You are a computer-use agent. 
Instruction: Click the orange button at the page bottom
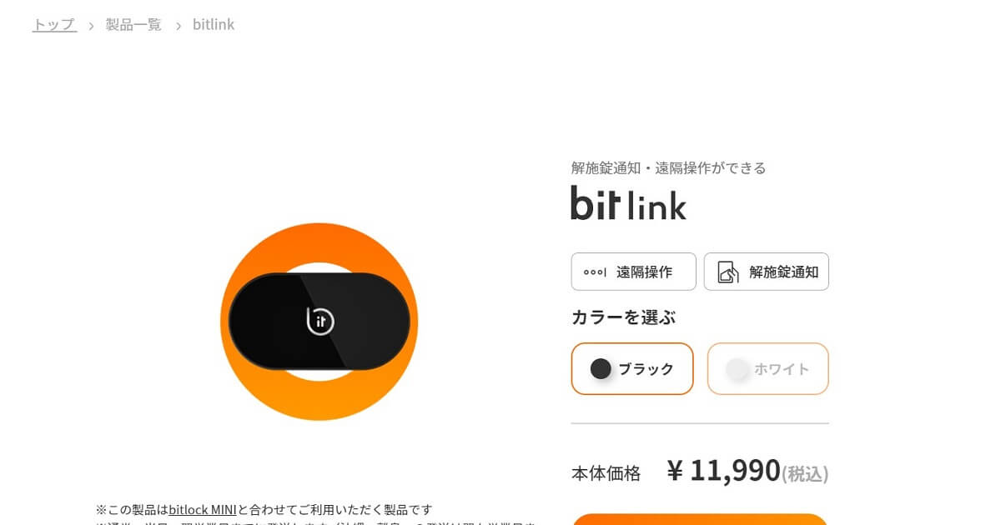coord(700,522)
